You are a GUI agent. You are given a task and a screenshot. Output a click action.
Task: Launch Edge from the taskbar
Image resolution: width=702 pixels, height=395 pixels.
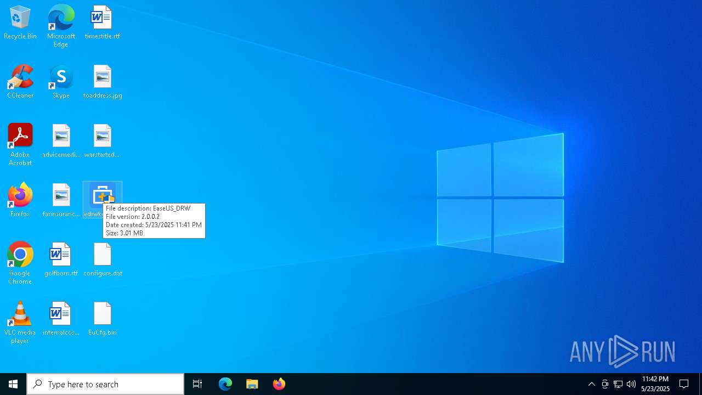click(x=225, y=384)
